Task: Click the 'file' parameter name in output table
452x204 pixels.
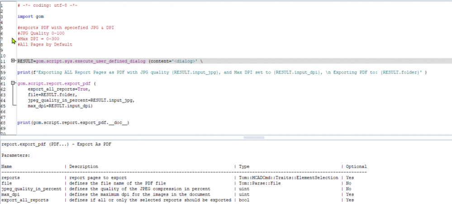Action: (6, 183)
